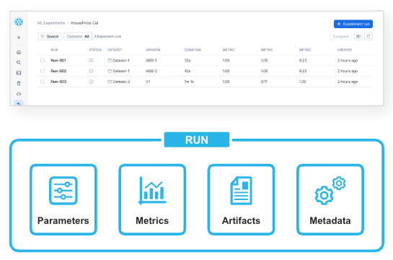Click the highlighted AI sparkle sidebar icon
Viewport: 393px width, 260px height.
[x=19, y=103]
